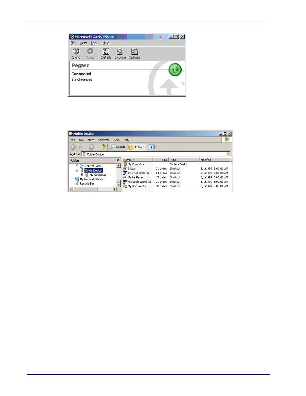
Task: Click the 'Connected' status text
Action: 81,74
